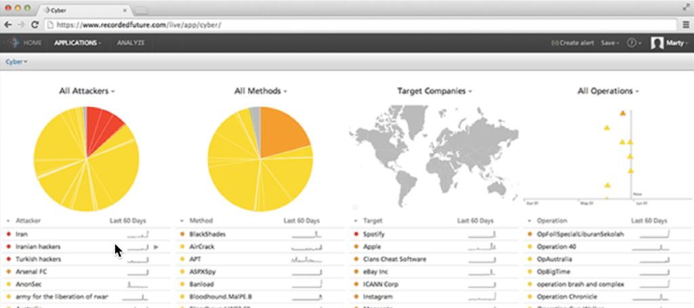
Task: Click the play arrow beside Iranian hackers
Action: 156,247
